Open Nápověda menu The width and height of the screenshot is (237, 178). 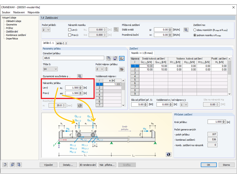33,12
